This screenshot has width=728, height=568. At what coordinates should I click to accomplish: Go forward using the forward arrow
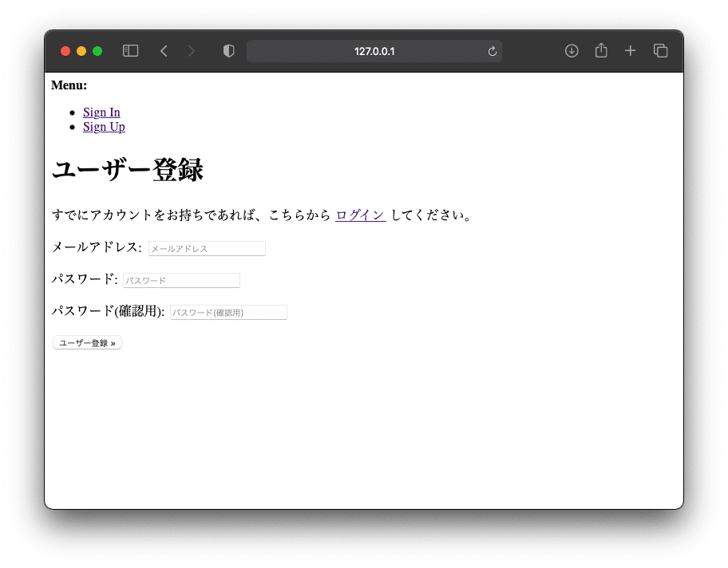[192, 51]
